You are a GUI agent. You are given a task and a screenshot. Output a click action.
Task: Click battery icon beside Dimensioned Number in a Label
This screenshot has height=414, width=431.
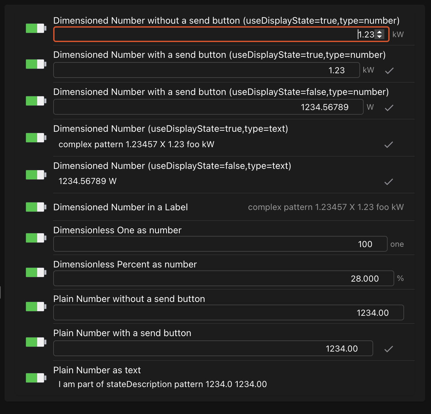[36, 207]
